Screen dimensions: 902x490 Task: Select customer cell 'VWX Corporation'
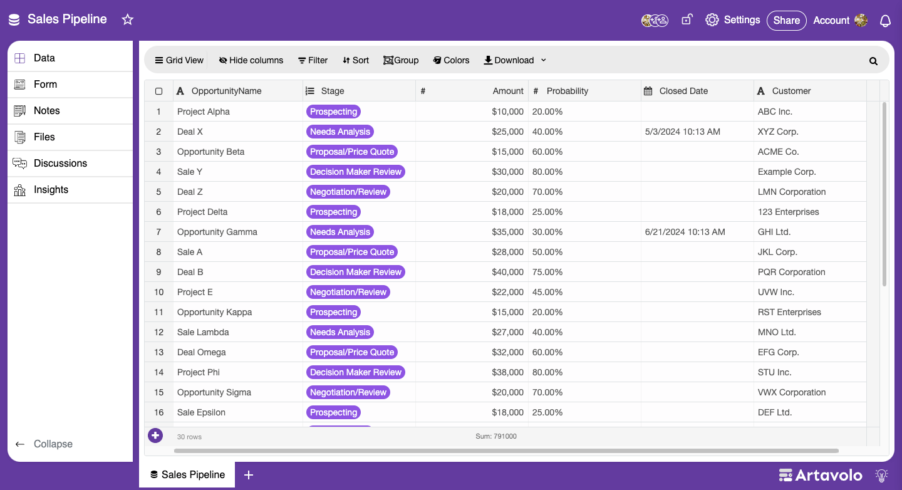click(x=810, y=392)
